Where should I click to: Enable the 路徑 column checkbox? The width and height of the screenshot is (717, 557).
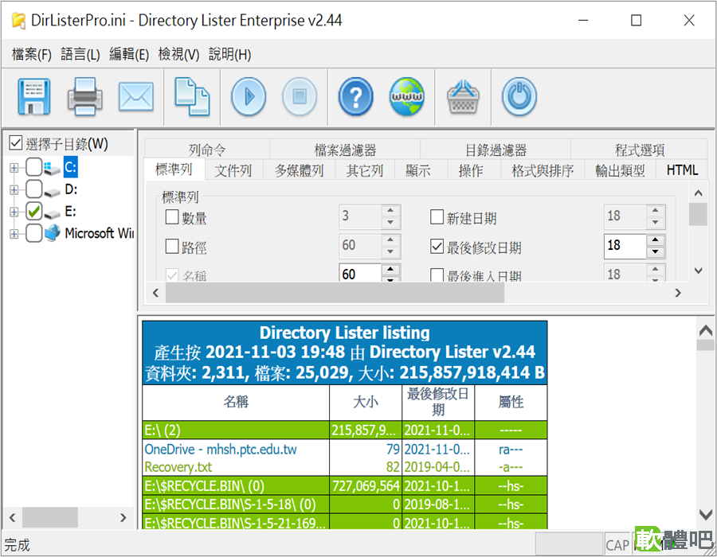172,247
